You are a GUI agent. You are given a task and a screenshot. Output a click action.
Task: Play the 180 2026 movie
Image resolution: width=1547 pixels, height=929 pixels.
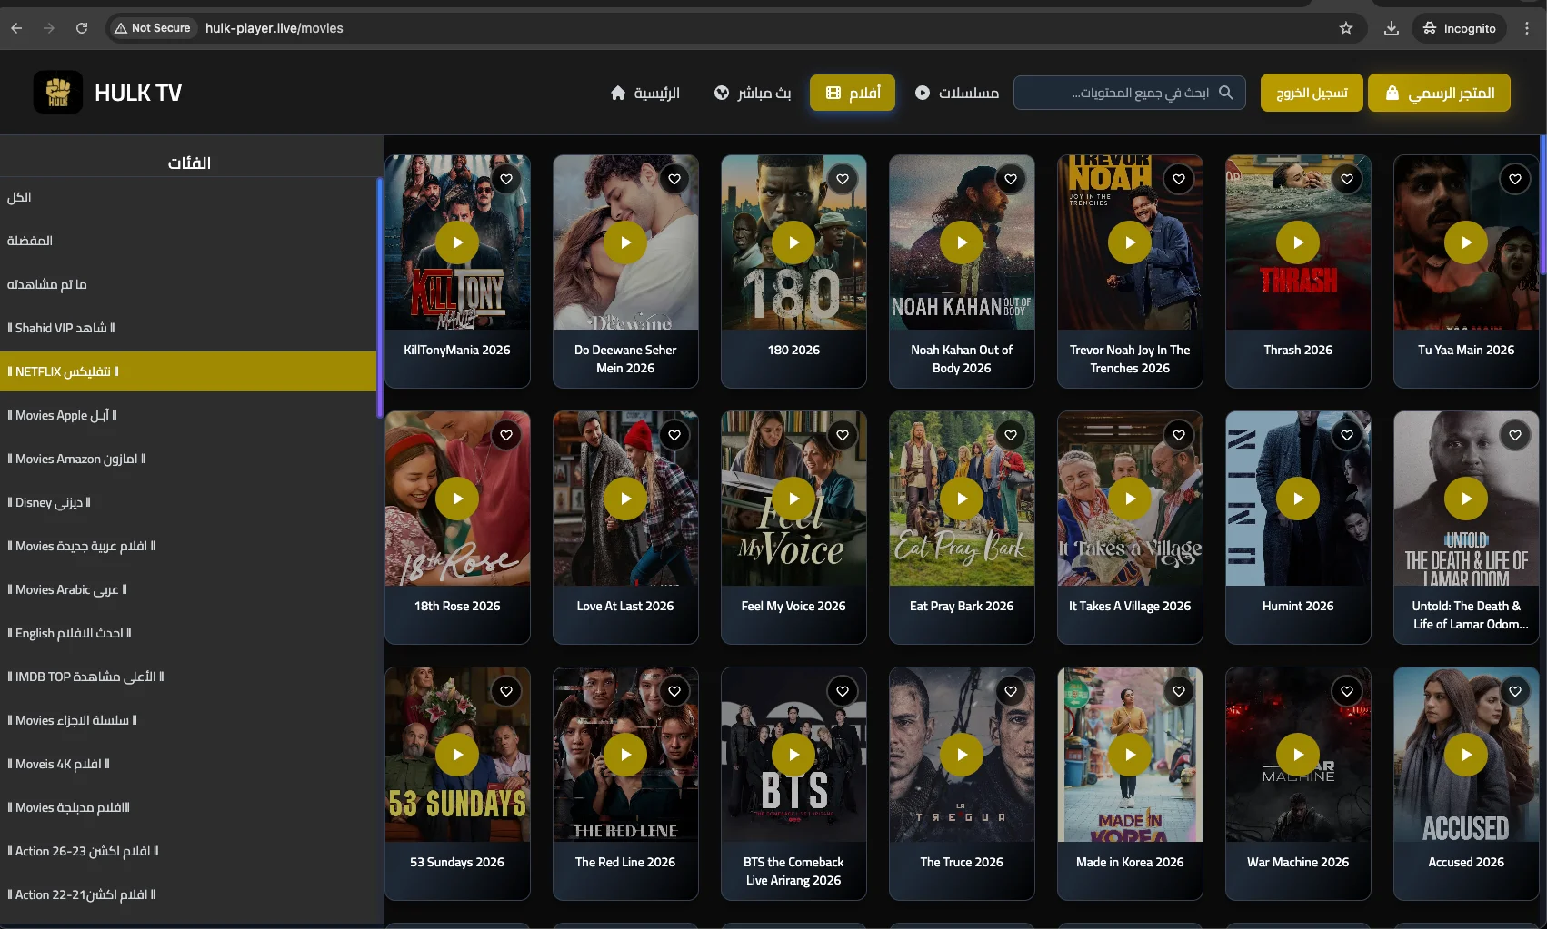click(x=793, y=242)
